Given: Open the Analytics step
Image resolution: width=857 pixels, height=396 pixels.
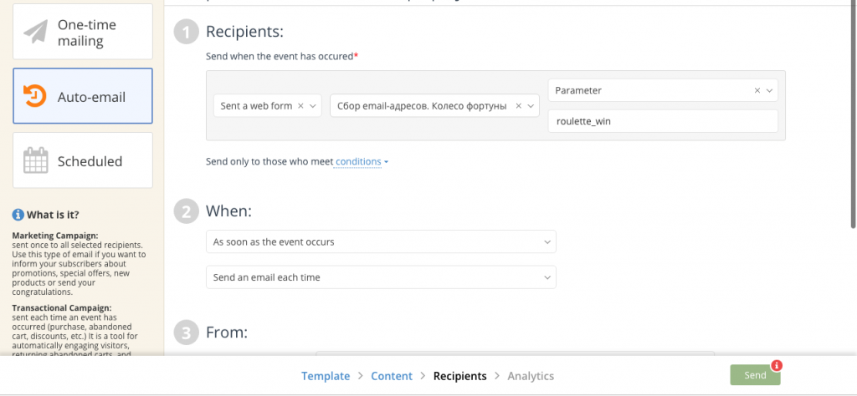Looking at the screenshot, I should (x=530, y=376).
